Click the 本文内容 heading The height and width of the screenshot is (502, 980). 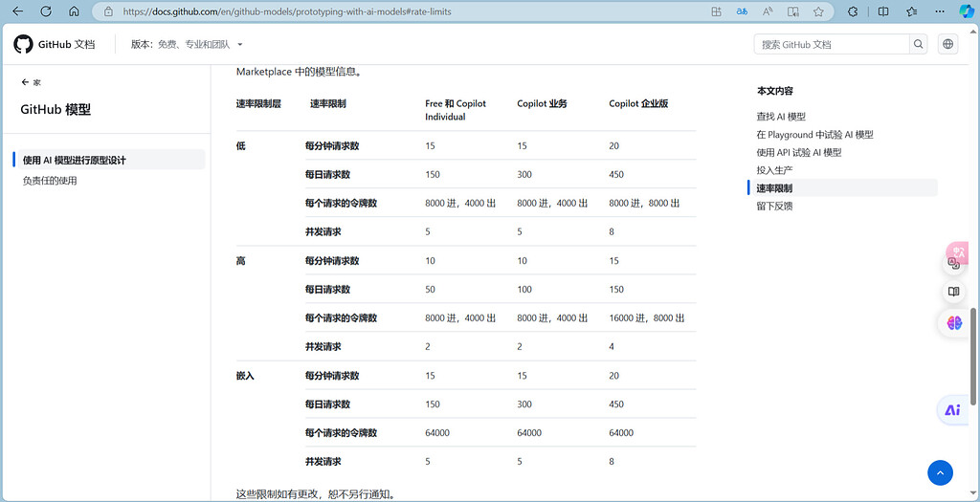click(x=775, y=91)
